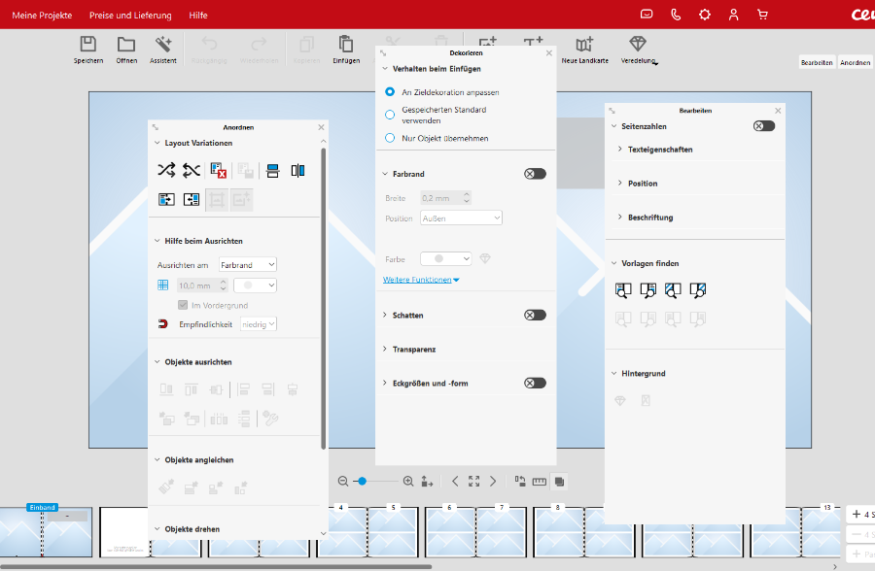Click the Neue Landkarte icon
This screenshot has height=571, width=875.
(584, 45)
